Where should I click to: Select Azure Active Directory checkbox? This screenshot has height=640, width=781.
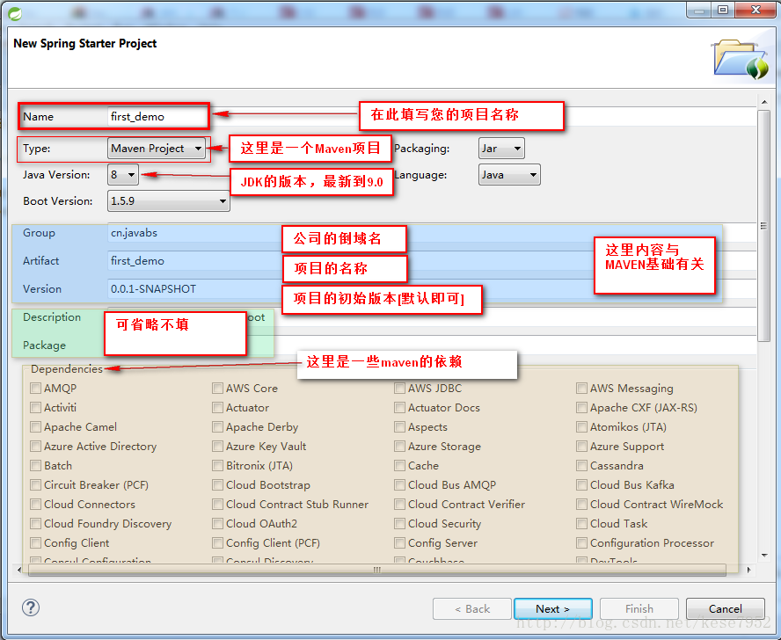pos(35,447)
